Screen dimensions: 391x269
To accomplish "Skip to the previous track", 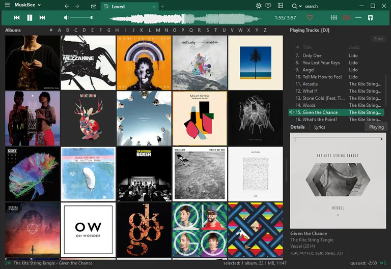I will 17,18.
